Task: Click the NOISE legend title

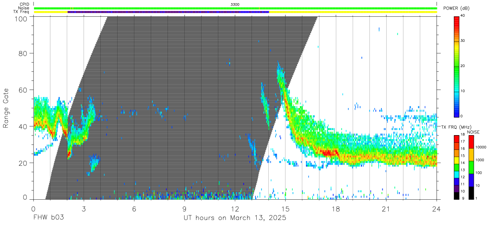Action: (x=473, y=132)
